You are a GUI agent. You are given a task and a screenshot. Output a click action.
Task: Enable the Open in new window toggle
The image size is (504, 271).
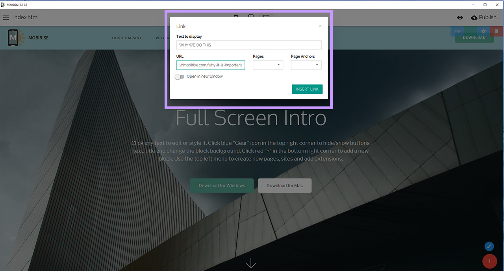180,77
